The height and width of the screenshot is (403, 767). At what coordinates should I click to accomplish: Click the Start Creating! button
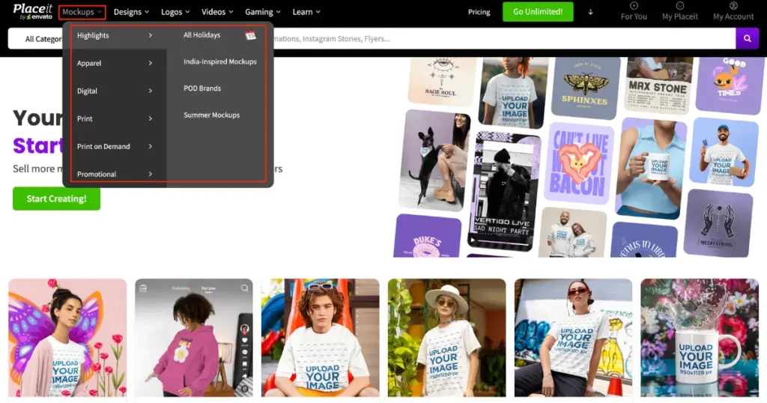(x=56, y=199)
